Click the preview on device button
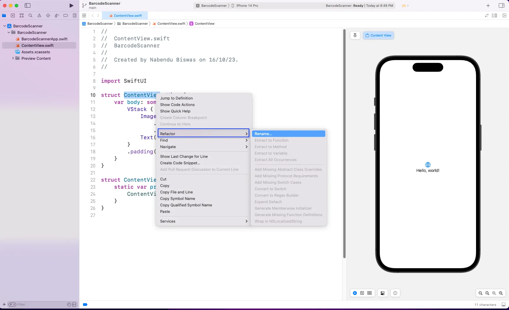509x310 pixels. pyautogui.click(x=395, y=293)
